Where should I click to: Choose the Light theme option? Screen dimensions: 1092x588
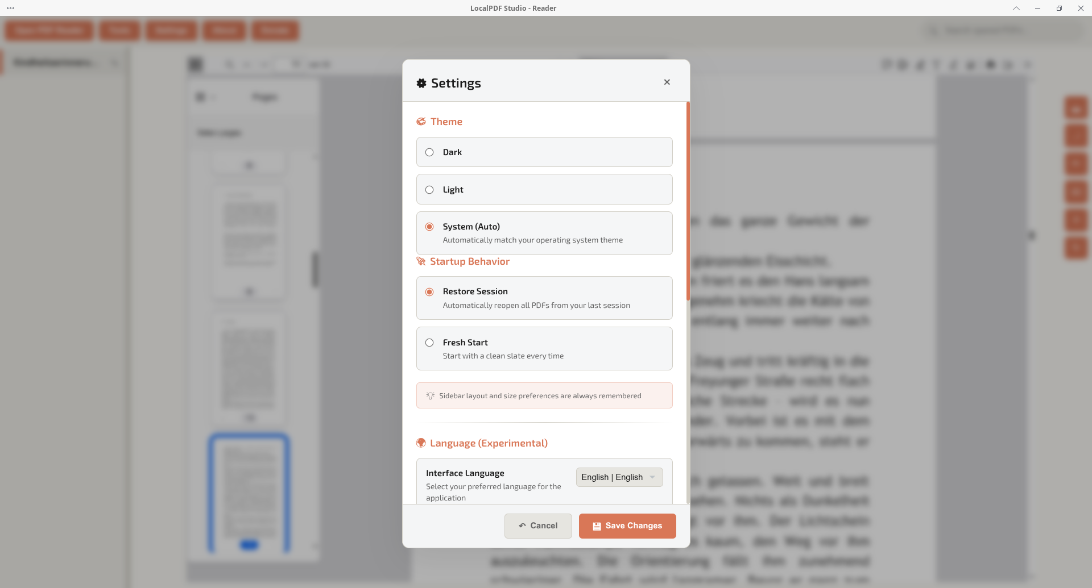(x=430, y=190)
